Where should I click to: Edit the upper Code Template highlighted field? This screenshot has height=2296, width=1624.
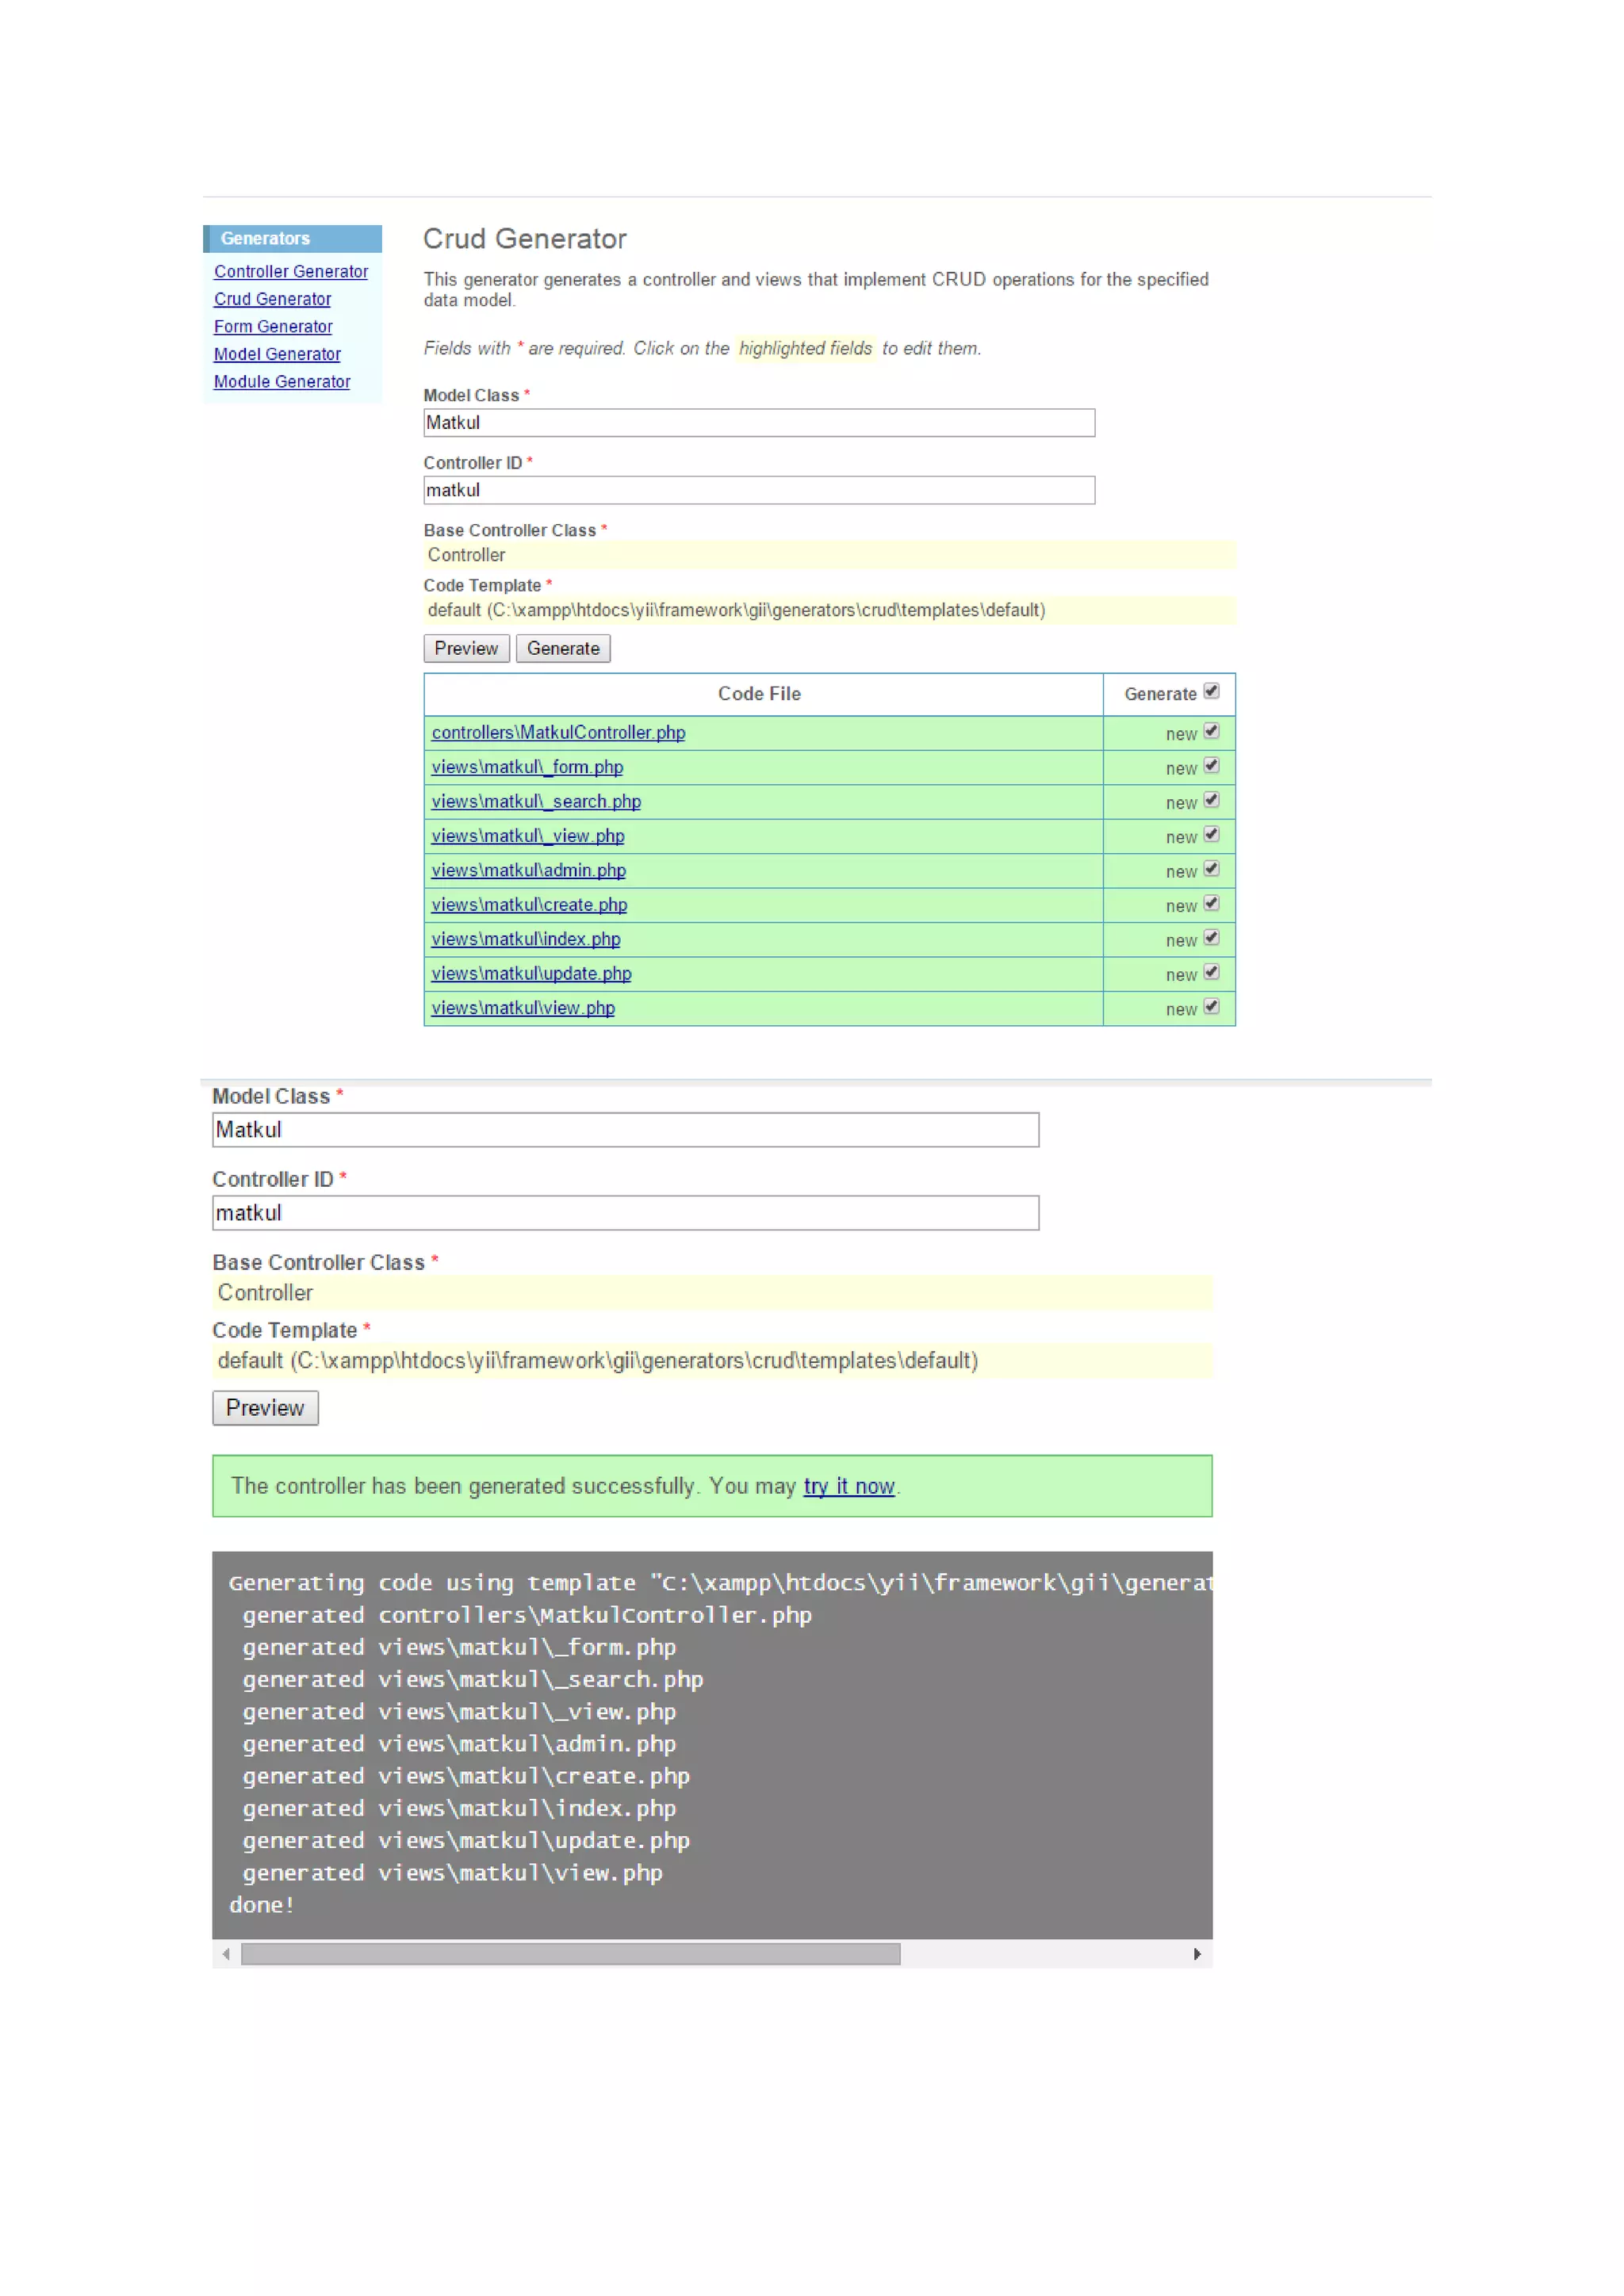tap(829, 610)
